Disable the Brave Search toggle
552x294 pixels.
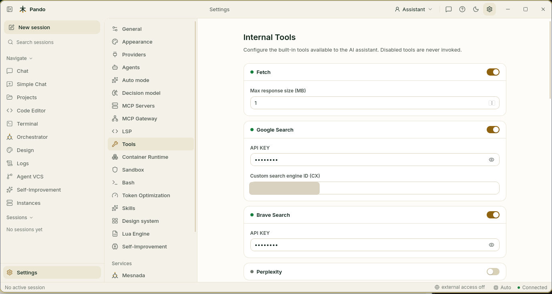[x=493, y=215]
